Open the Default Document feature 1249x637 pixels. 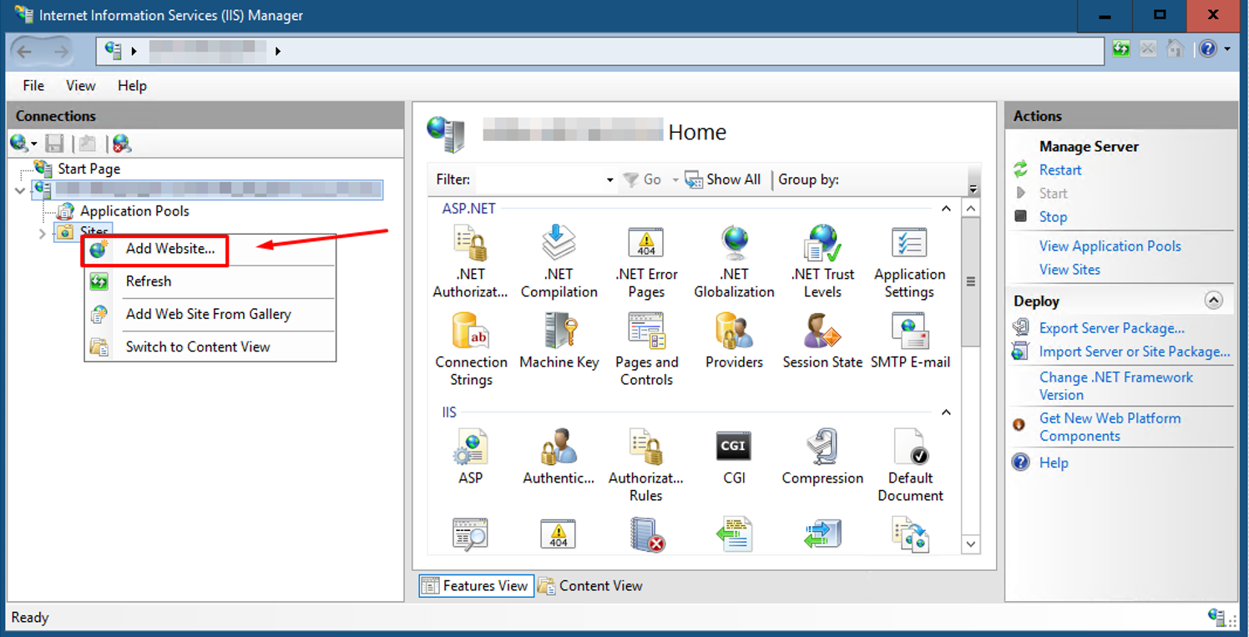click(910, 465)
